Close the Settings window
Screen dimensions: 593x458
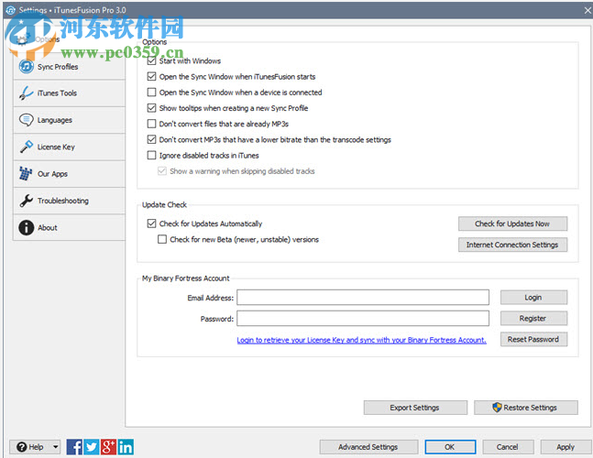tap(587, 10)
